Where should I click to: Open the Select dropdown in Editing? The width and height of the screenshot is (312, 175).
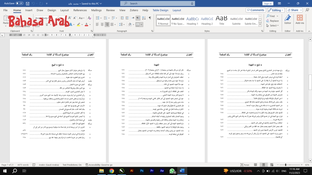point(272,26)
